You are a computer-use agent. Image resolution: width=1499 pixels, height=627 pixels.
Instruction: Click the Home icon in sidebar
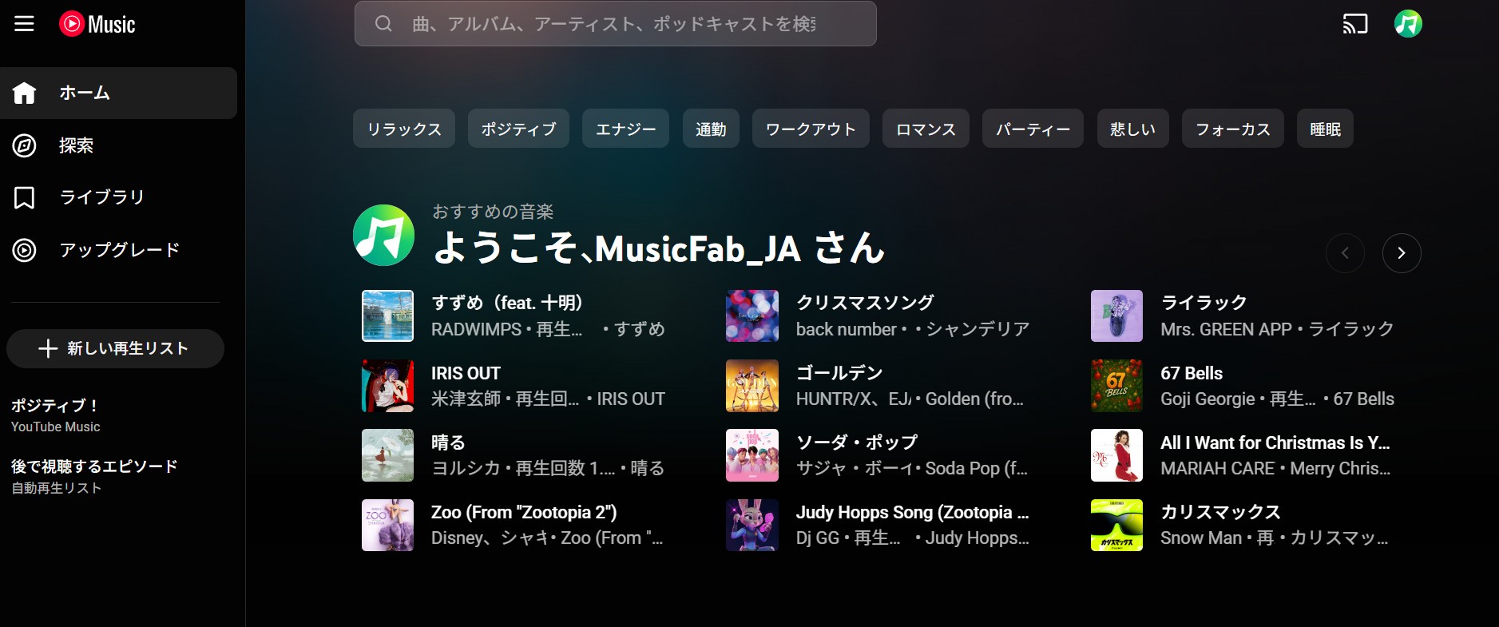point(25,93)
